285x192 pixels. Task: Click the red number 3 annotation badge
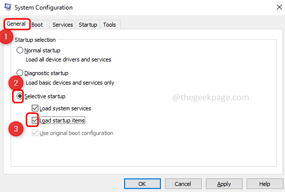click(x=16, y=129)
